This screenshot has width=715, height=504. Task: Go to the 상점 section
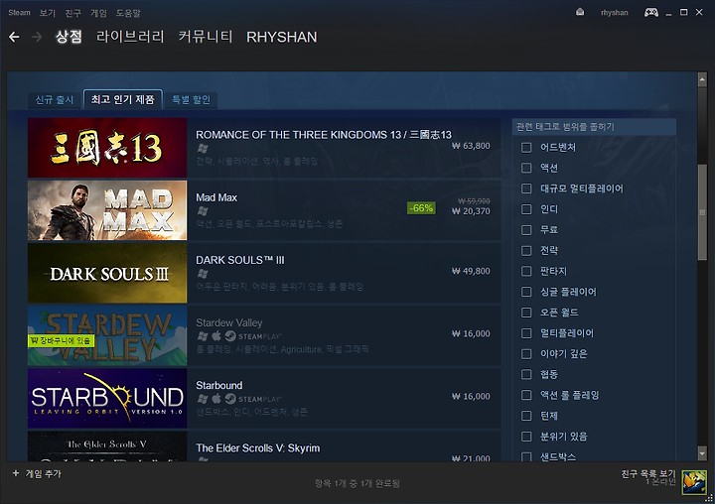point(69,37)
